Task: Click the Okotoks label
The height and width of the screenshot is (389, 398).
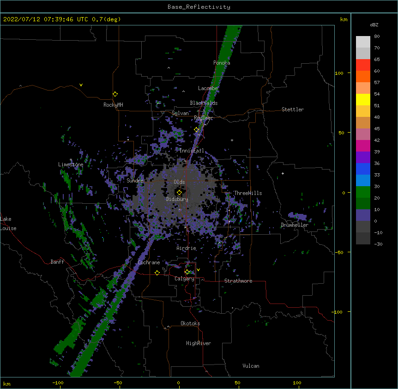Action: [x=190, y=323]
